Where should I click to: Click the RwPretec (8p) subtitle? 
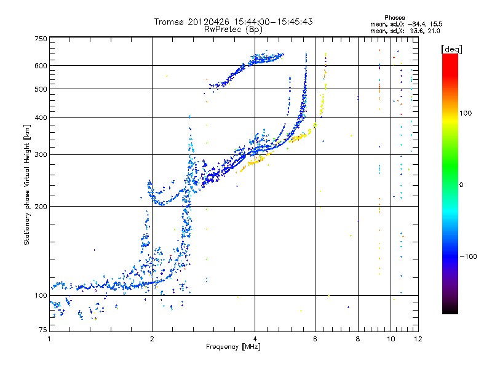point(233,30)
